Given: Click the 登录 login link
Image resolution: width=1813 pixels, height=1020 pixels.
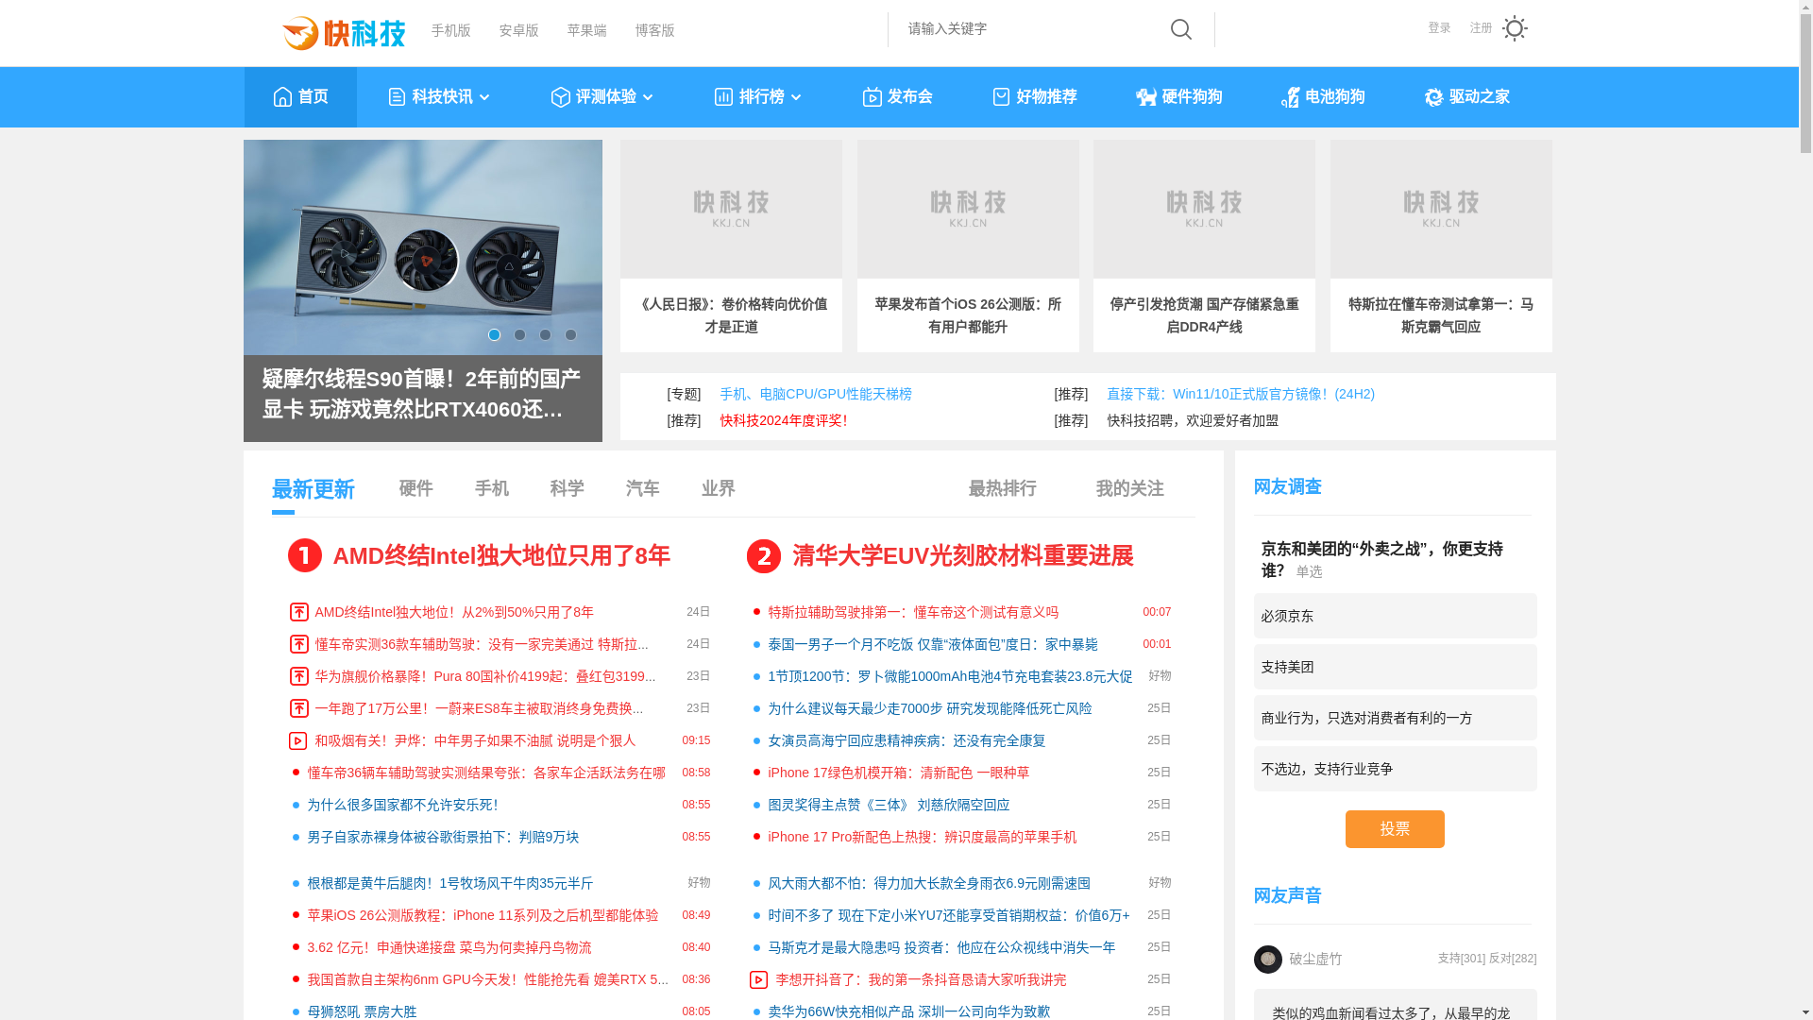Looking at the screenshot, I should tap(1439, 28).
